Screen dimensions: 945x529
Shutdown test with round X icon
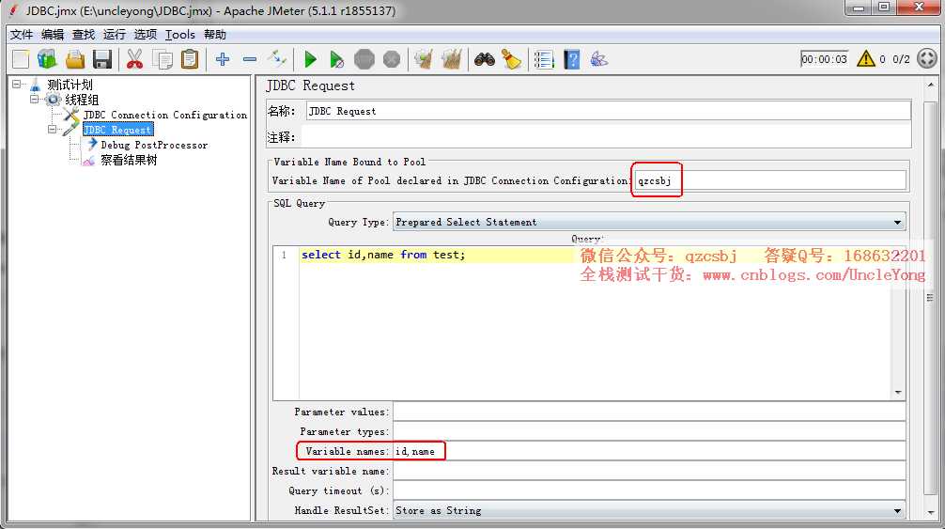point(391,59)
